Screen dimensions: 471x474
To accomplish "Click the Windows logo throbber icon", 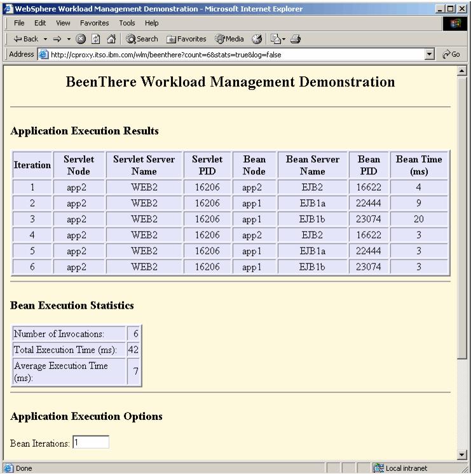I will 455,24.
